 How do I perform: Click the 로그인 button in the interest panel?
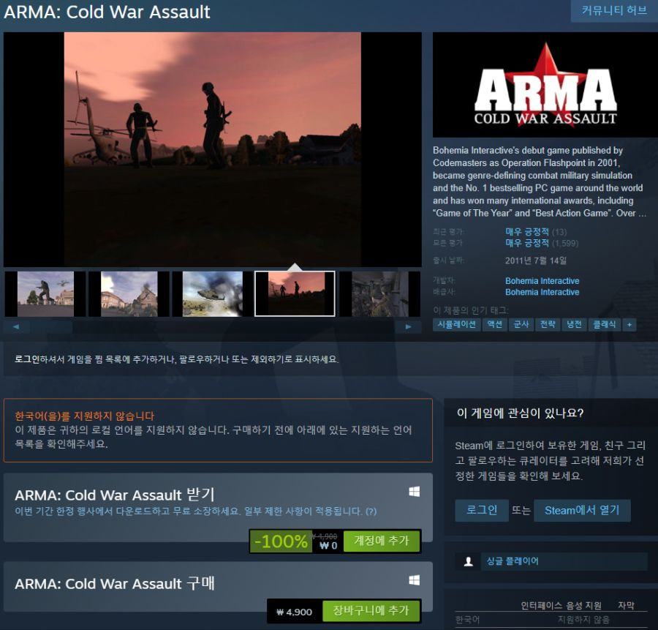point(482,510)
